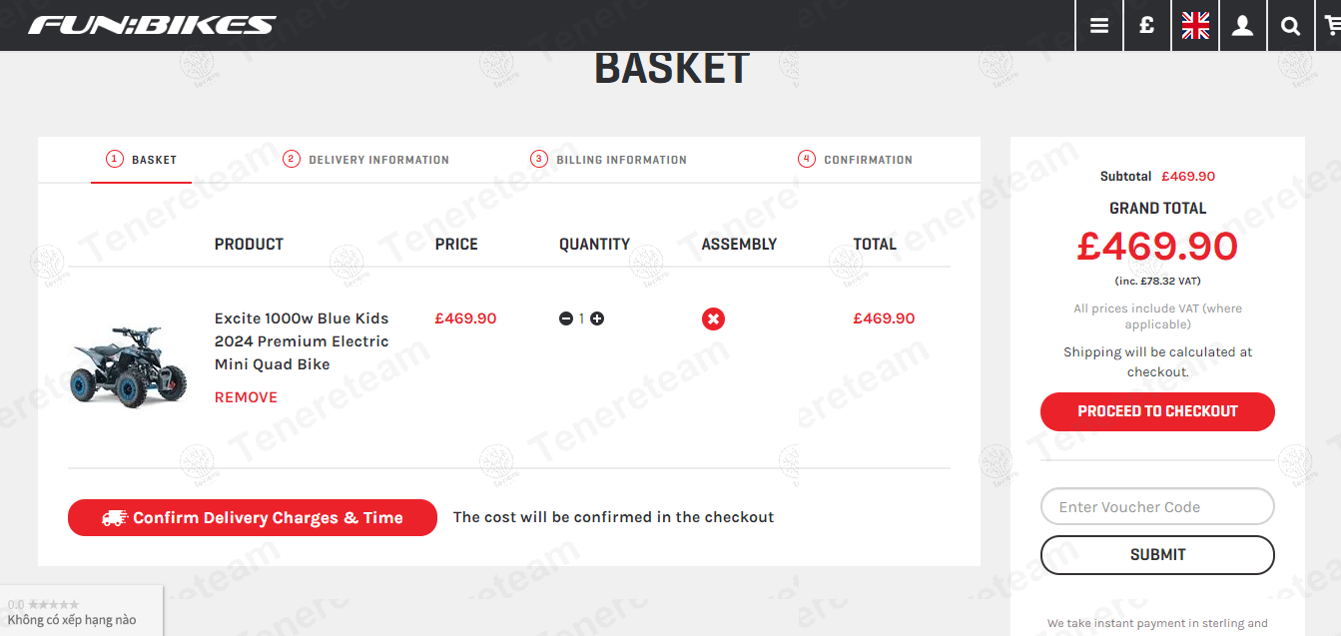This screenshot has width=1341, height=636.
Task: Decrease quantity with minus button
Action: coord(566,318)
